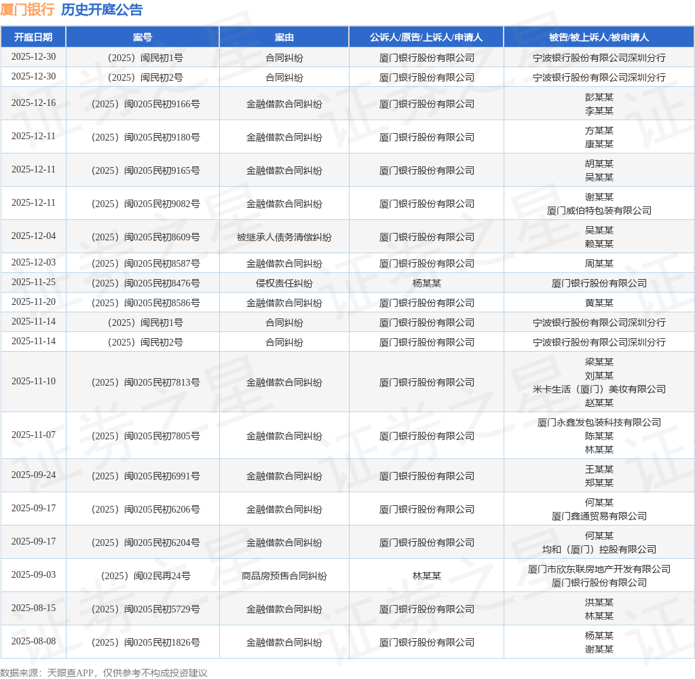Click the 被告/被上诉人/被申请人 header

pyautogui.click(x=599, y=37)
